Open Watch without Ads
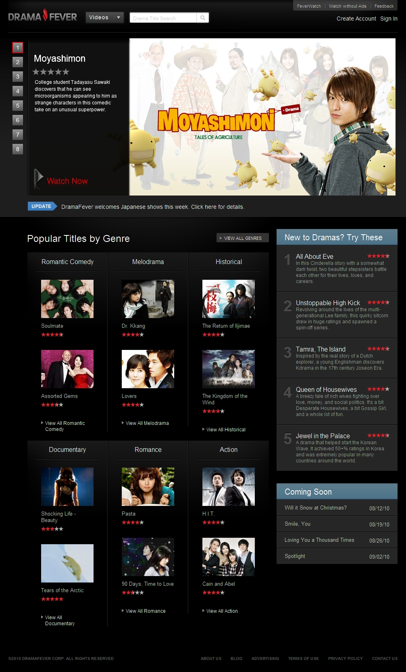 point(348,6)
